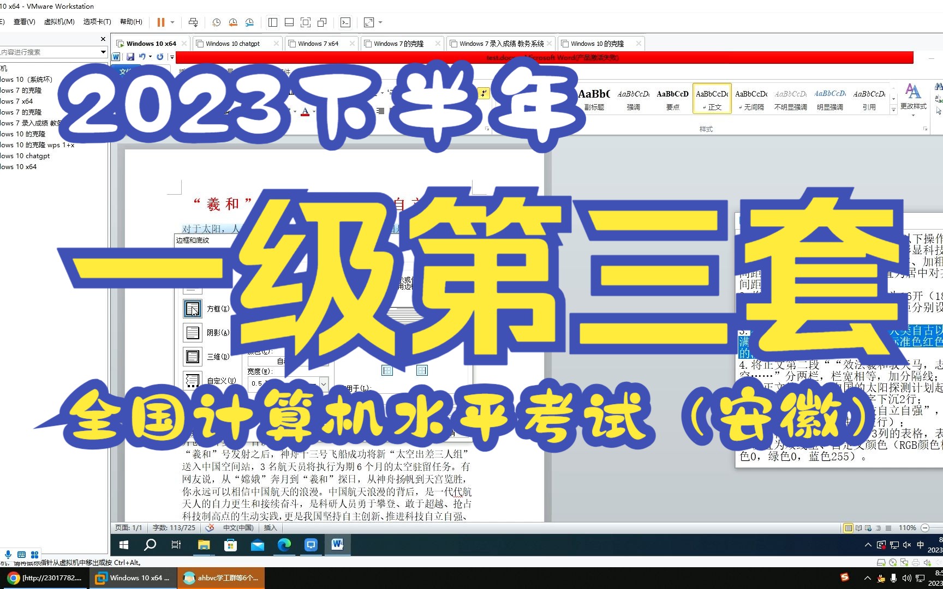Image resolution: width=943 pixels, height=589 pixels.
Task: Open the snapshot manager
Action: (x=249, y=22)
